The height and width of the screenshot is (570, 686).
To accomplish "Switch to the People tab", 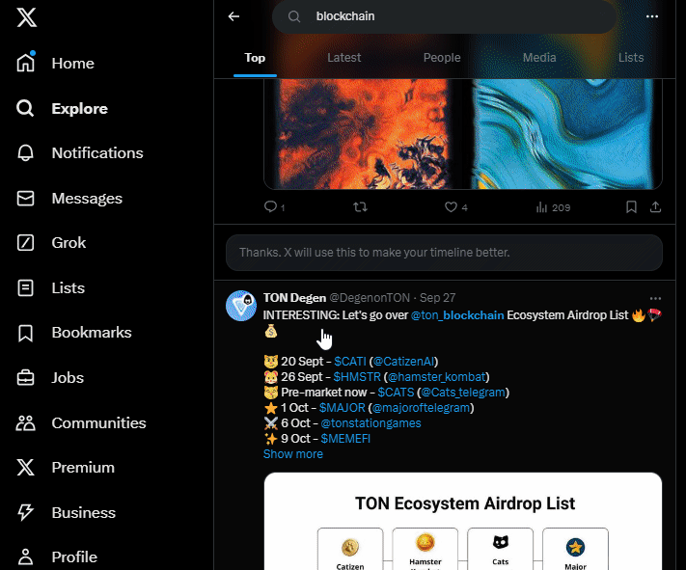I will pyautogui.click(x=442, y=58).
